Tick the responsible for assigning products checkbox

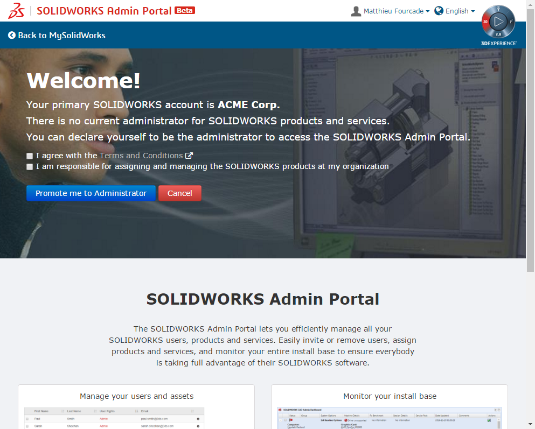tap(30, 167)
